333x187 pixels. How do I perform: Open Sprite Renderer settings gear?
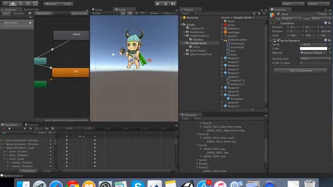coord(329,40)
